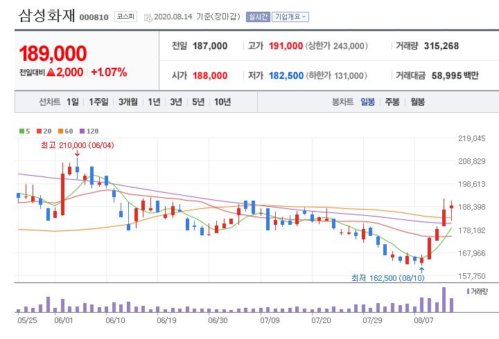
Task: Click the 07/09 date label on the axis
Action: pos(270,320)
